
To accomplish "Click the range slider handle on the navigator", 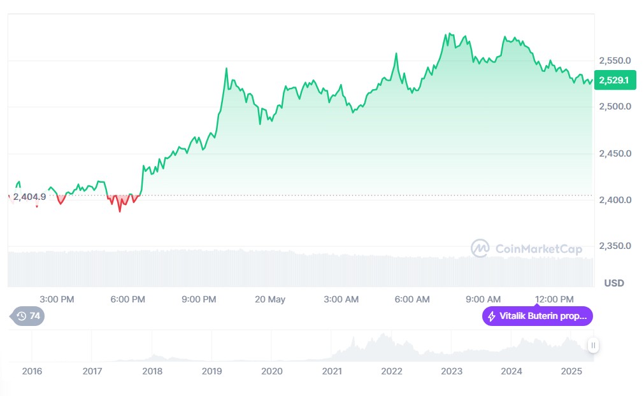I will (593, 346).
